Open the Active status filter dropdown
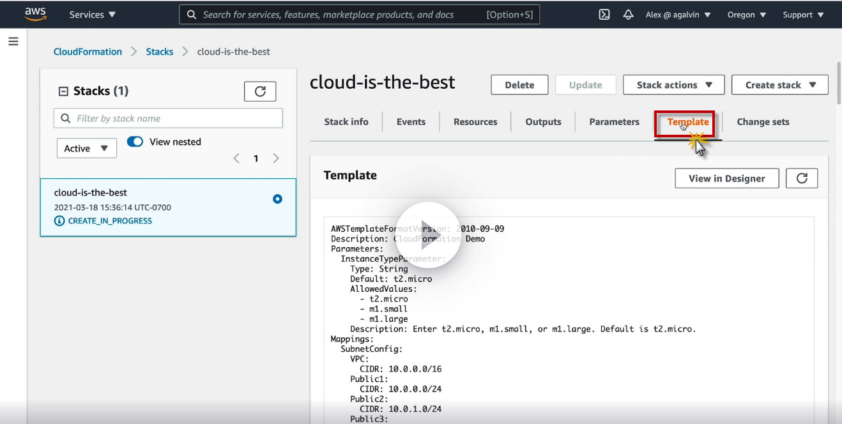 click(87, 148)
